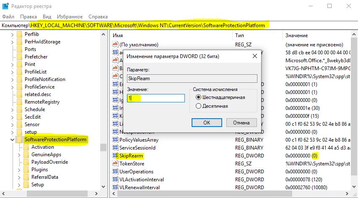Click the Параметр field showing SkipRearm
358x198 pixels.
click(x=192, y=79)
